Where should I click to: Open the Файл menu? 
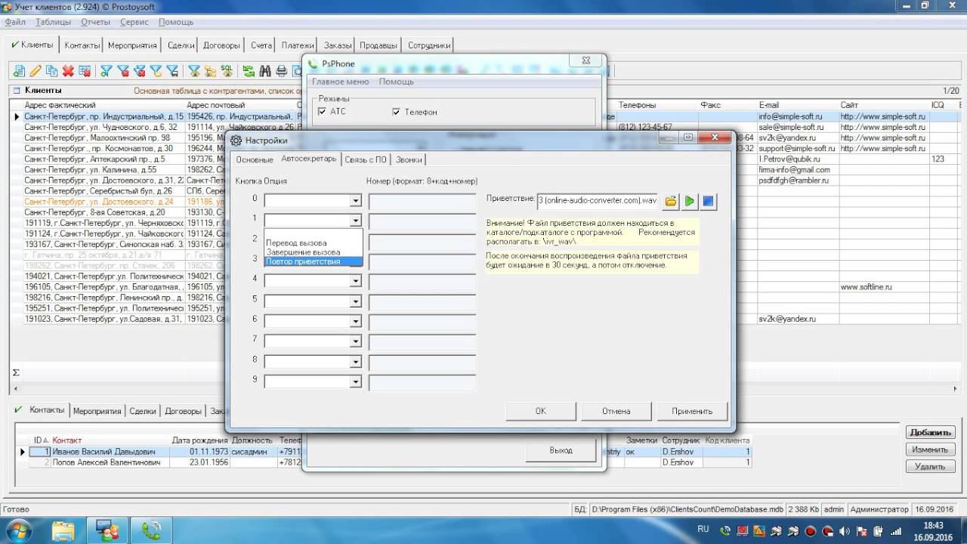pos(15,22)
